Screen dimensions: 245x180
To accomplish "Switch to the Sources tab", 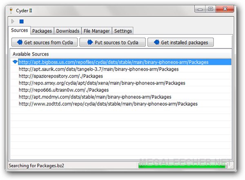I will tap(19, 30).
